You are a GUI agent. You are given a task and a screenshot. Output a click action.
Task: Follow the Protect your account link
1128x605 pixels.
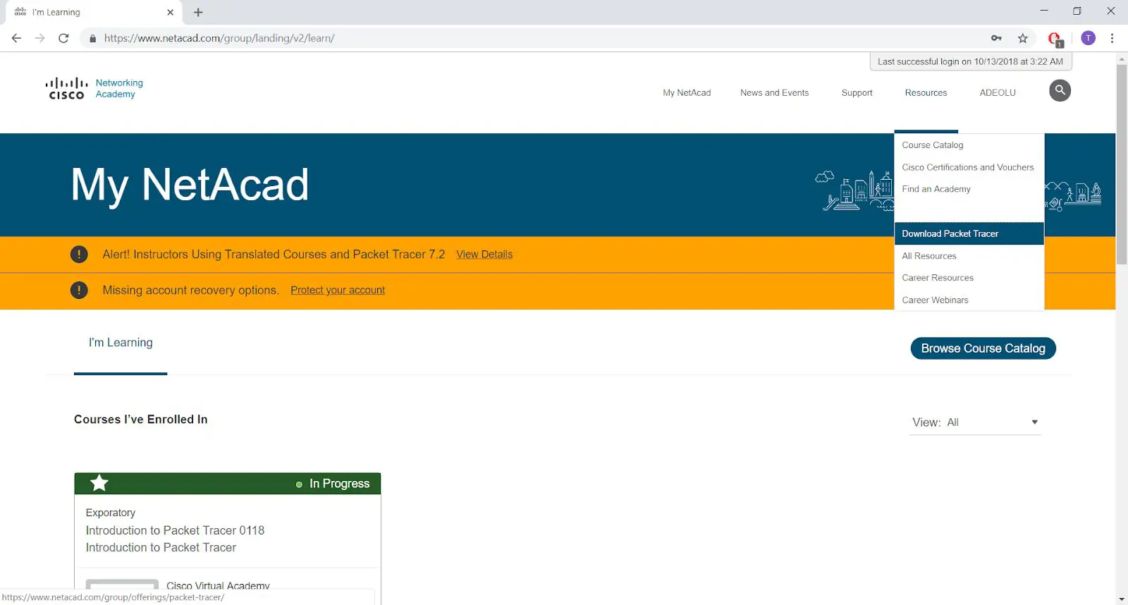(337, 290)
